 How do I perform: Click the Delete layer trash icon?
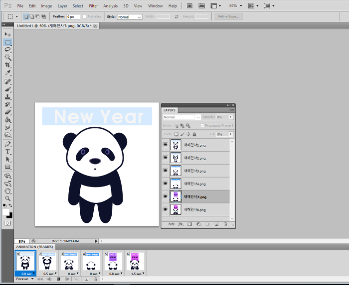(x=226, y=224)
